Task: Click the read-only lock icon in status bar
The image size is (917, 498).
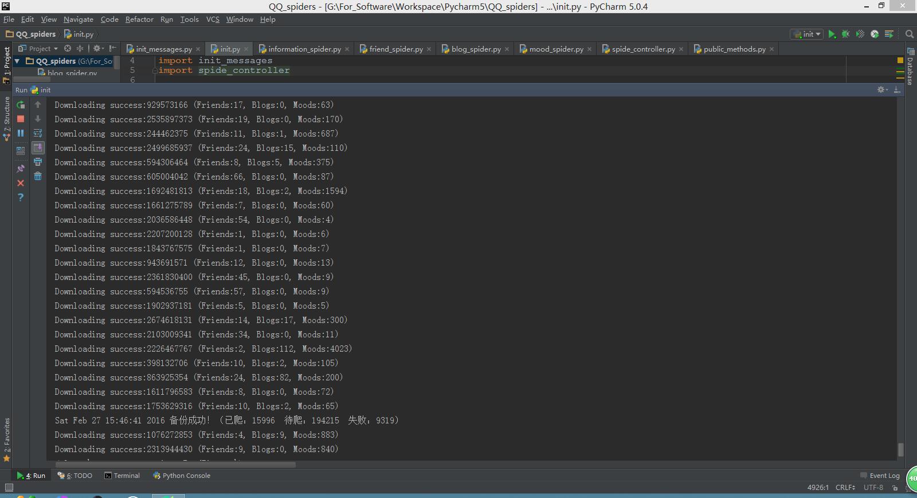Action: pyautogui.click(x=895, y=488)
